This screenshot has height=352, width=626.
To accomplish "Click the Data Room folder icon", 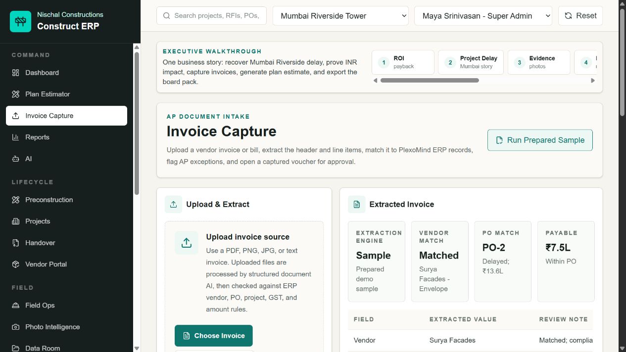I will (15, 348).
